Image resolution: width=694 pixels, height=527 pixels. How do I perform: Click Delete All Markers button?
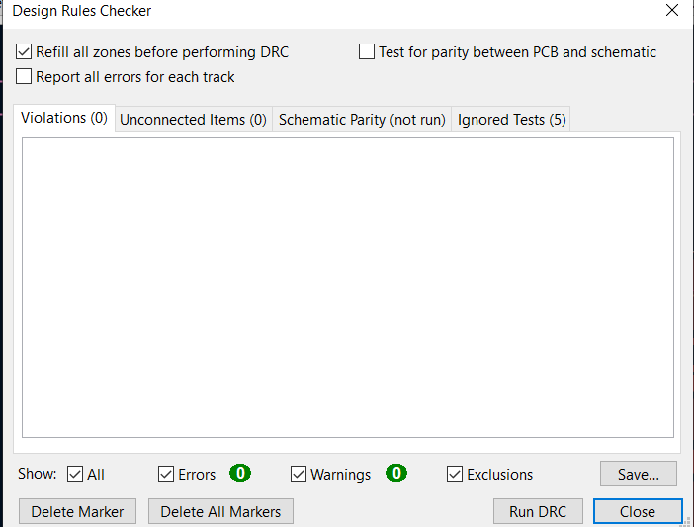pyautogui.click(x=220, y=511)
